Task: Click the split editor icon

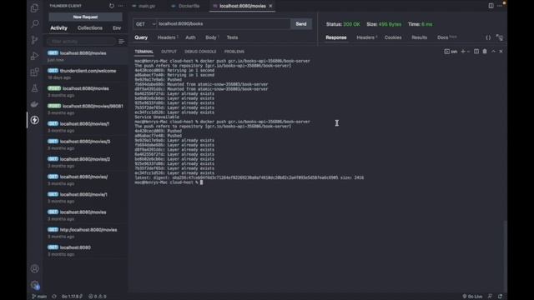Action: point(491,6)
